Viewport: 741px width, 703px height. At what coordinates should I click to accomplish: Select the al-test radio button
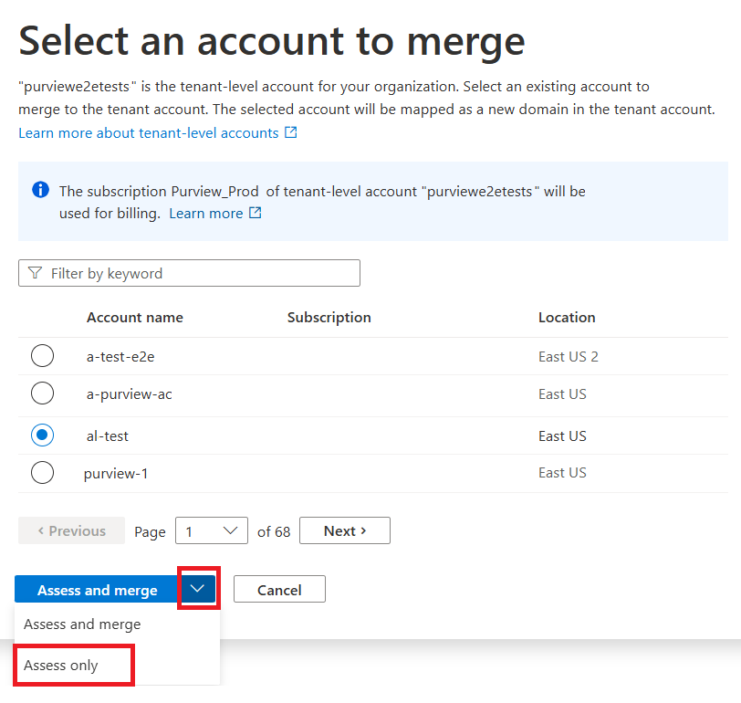pos(42,435)
